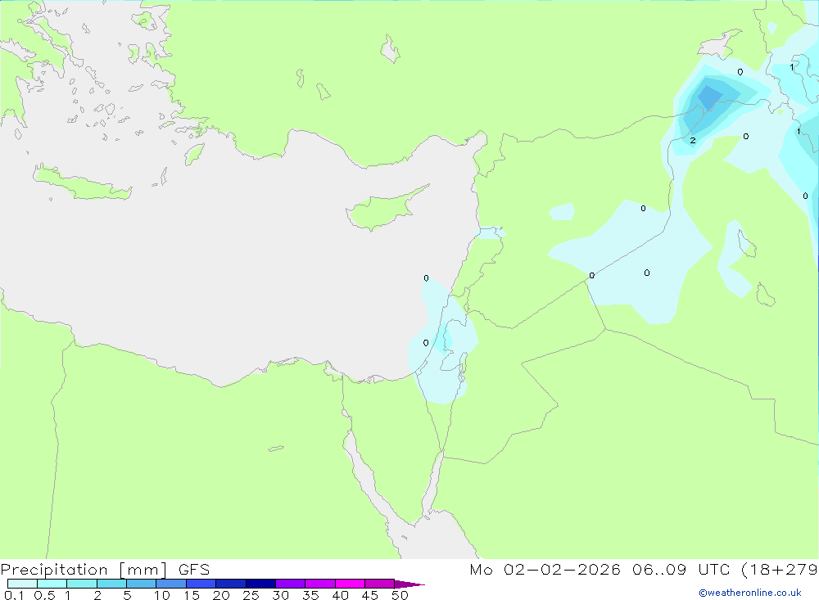Click the '25' legend scale value
Viewport: 819px width, 600px height.
[x=251, y=595]
